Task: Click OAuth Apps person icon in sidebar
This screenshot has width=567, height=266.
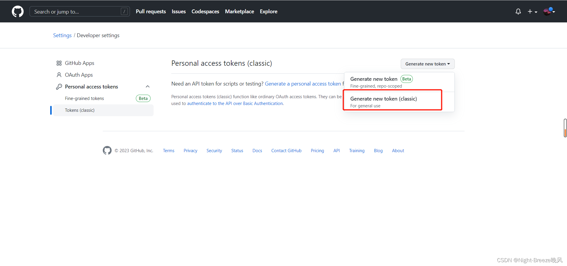Action: [x=59, y=75]
